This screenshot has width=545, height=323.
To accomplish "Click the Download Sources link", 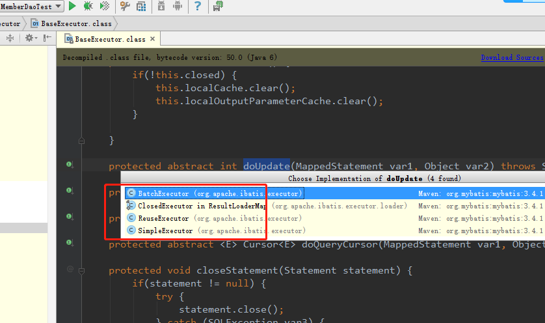I will pos(512,57).
